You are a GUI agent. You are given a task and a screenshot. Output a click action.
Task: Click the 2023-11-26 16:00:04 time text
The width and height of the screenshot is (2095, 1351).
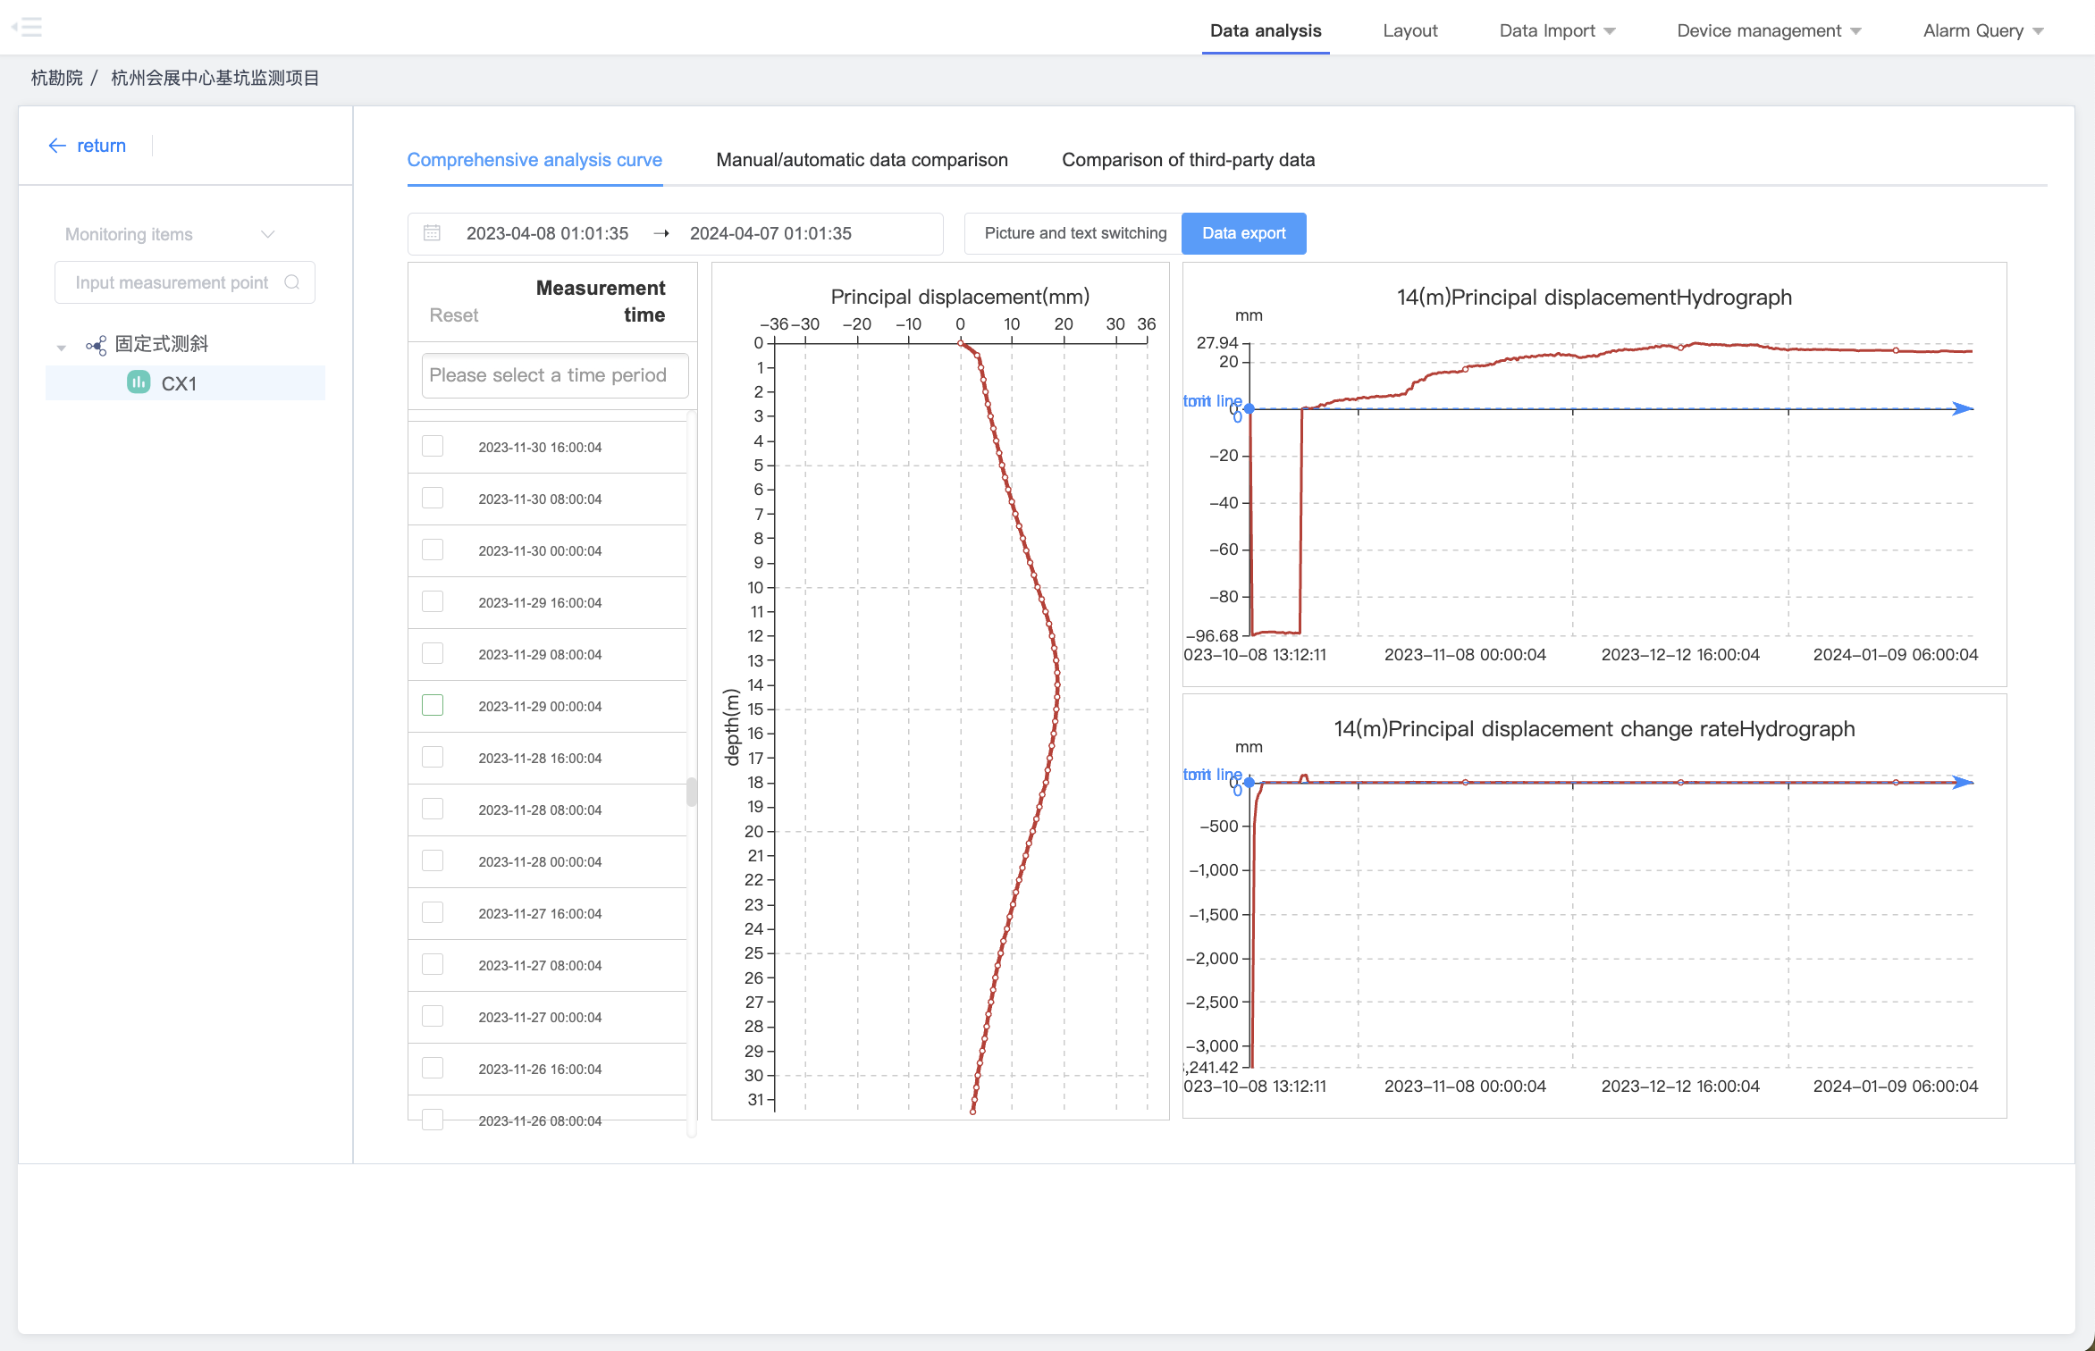[540, 1069]
